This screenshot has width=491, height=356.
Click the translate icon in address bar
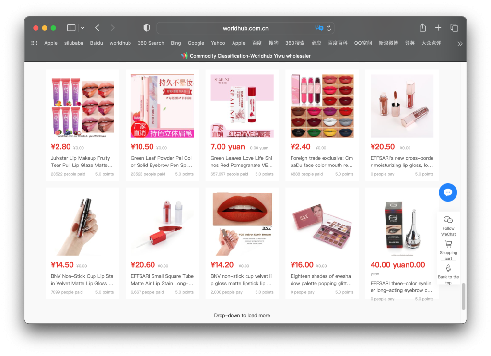[x=319, y=28]
